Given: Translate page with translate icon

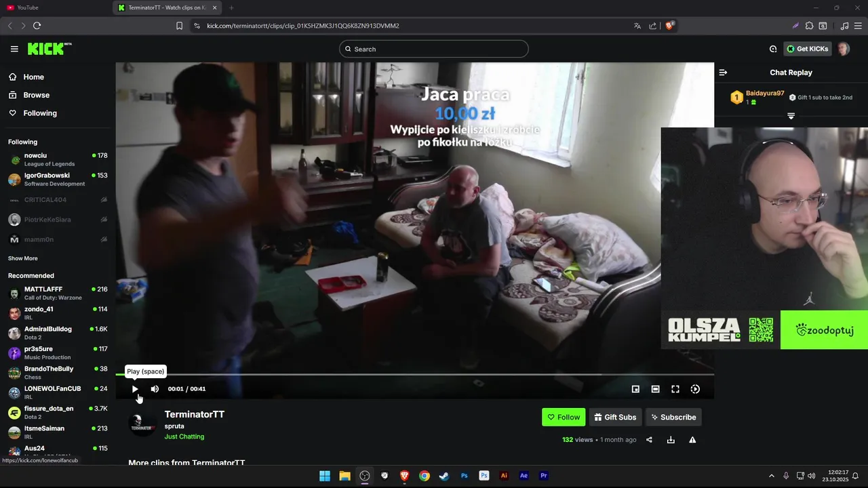Looking at the screenshot, I should click(x=637, y=26).
